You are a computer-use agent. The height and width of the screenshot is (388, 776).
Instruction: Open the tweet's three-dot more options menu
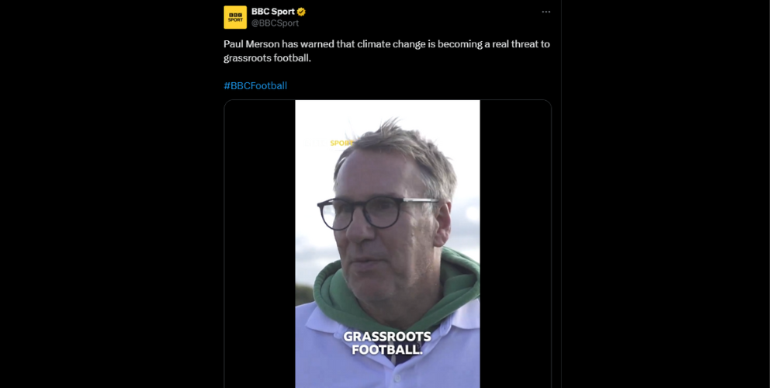click(546, 12)
